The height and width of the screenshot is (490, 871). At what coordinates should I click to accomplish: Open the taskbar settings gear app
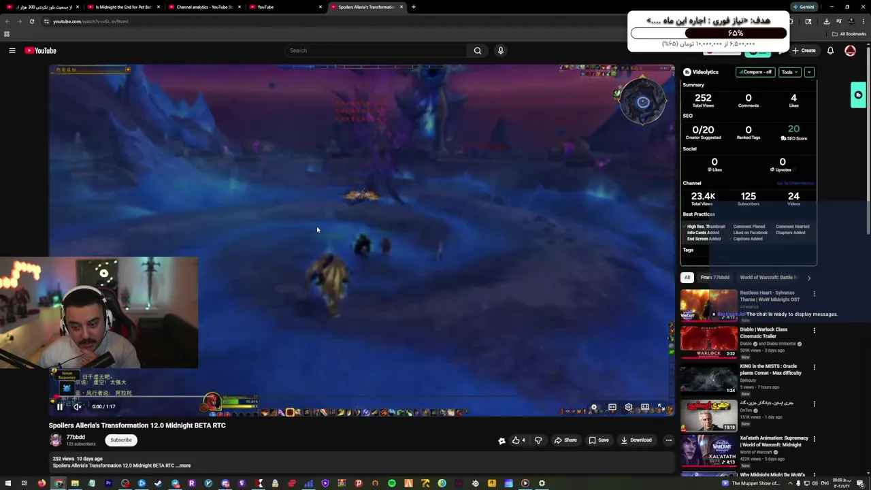coord(542,483)
